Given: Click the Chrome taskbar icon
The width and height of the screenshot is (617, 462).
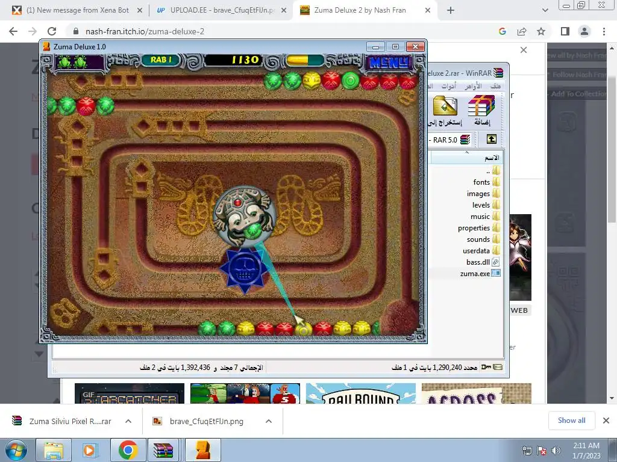Looking at the screenshot, I should point(128,450).
